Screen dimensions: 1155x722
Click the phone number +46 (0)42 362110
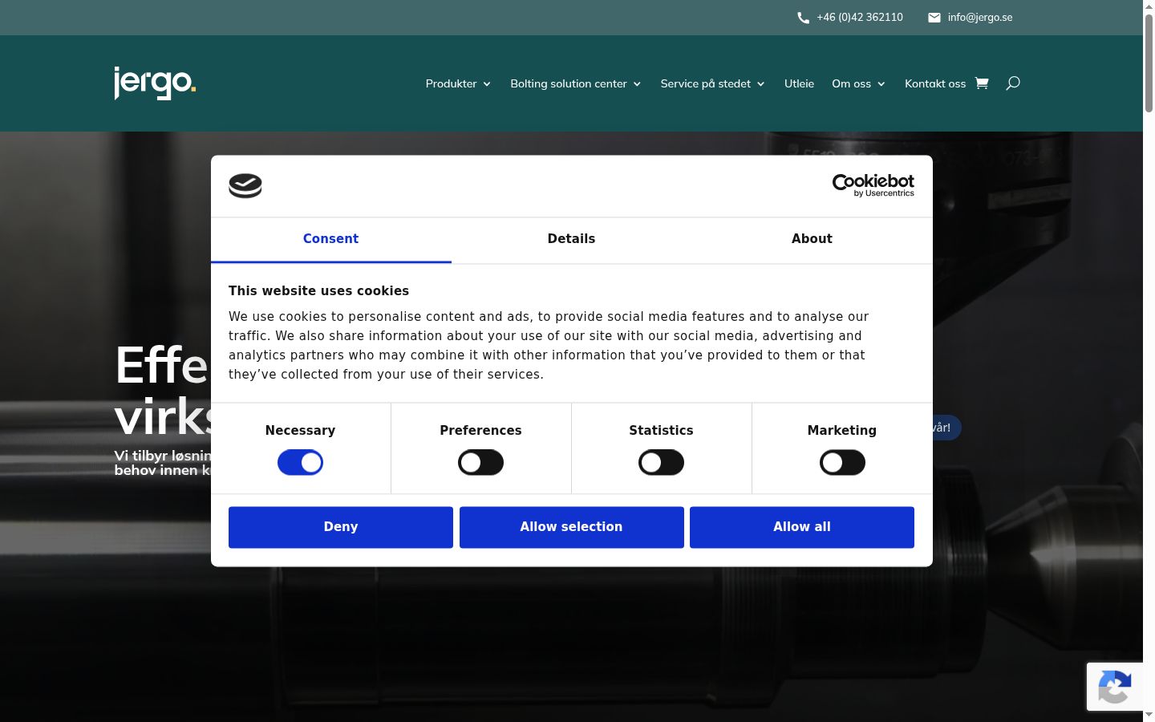860,18
